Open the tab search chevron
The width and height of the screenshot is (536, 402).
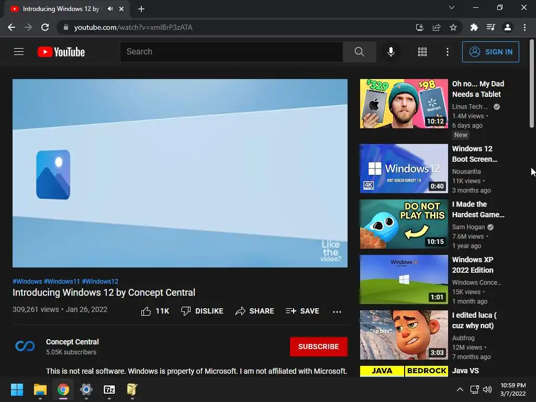coord(452,7)
